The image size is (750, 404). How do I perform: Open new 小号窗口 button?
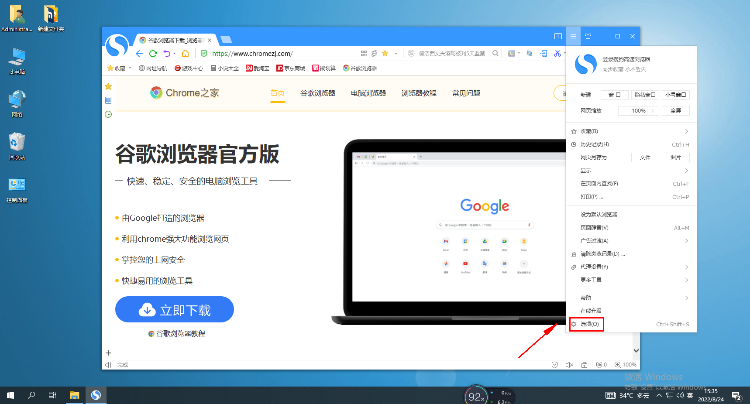coord(675,95)
